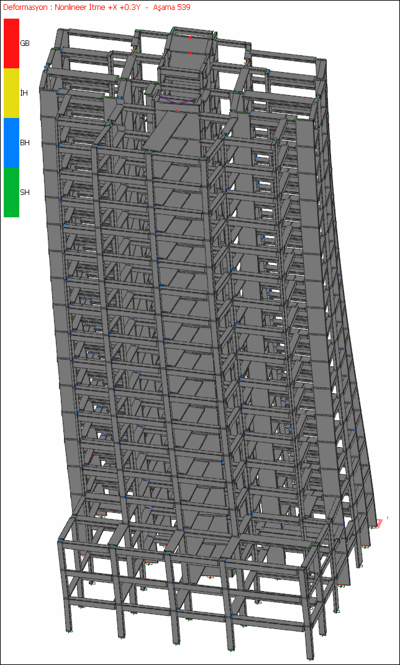Click the GB legend label
Screen dimensions: 400x665
tap(25, 43)
